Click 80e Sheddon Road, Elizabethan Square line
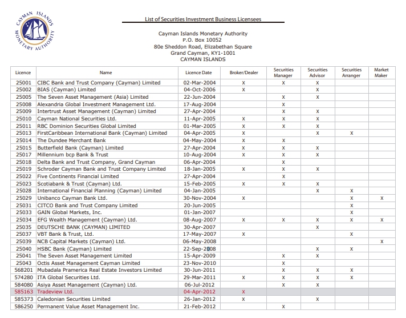Screen dimensions: 406x318 click(203, 47)
